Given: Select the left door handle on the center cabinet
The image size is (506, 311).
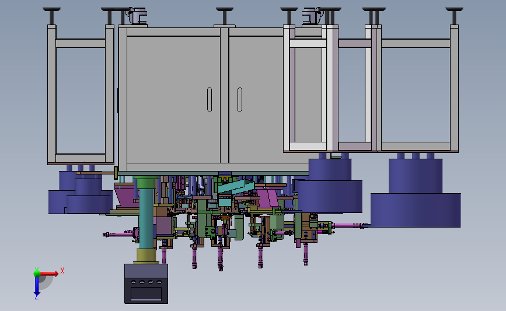Looking at the screenshot, I should [210, 99].
